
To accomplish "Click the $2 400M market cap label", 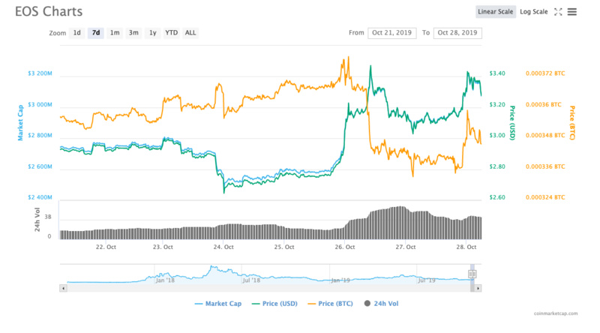I will click(40, 197).
